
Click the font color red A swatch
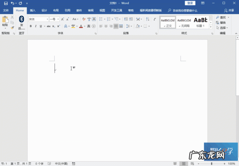click(81, 26)
